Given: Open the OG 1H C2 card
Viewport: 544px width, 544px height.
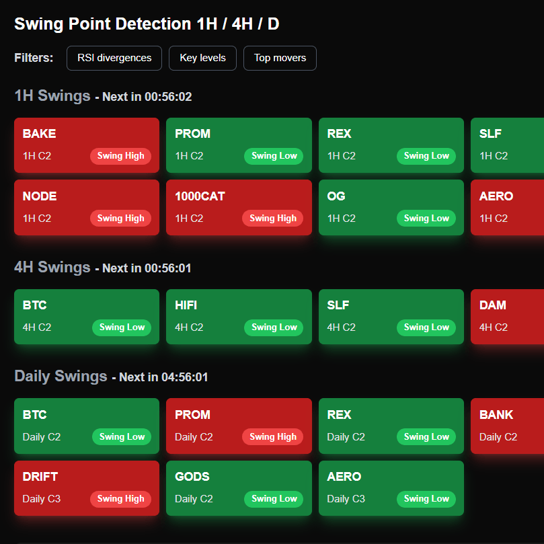Looking at the screenshot, I should coord(391,208).
